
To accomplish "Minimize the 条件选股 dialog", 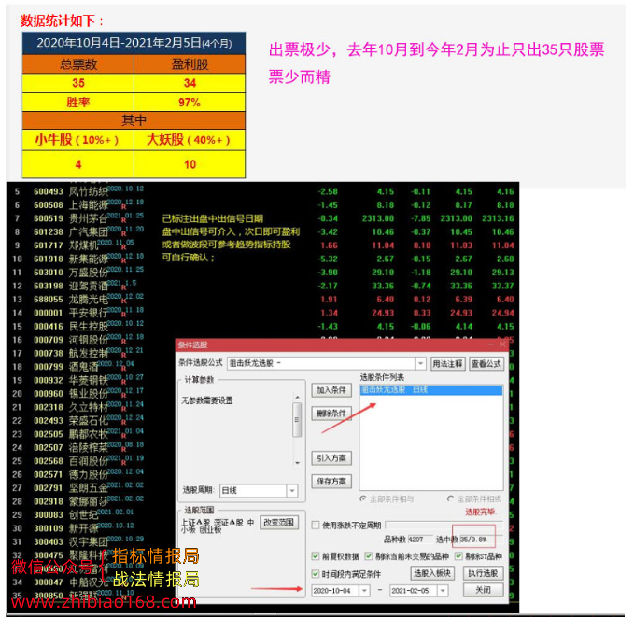I will tap(490, 344).
